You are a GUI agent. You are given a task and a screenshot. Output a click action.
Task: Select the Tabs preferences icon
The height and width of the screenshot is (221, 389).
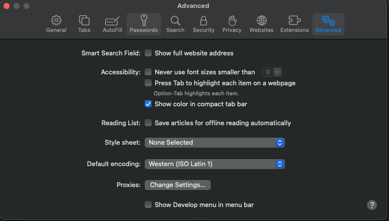point(84,21)
